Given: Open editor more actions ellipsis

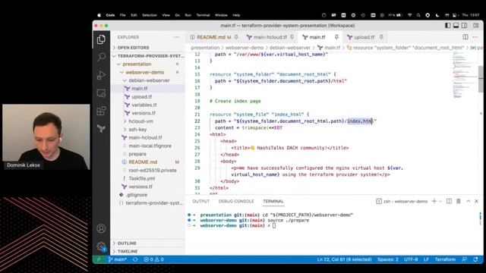Looking at the screenshot, I should point(475,37).
